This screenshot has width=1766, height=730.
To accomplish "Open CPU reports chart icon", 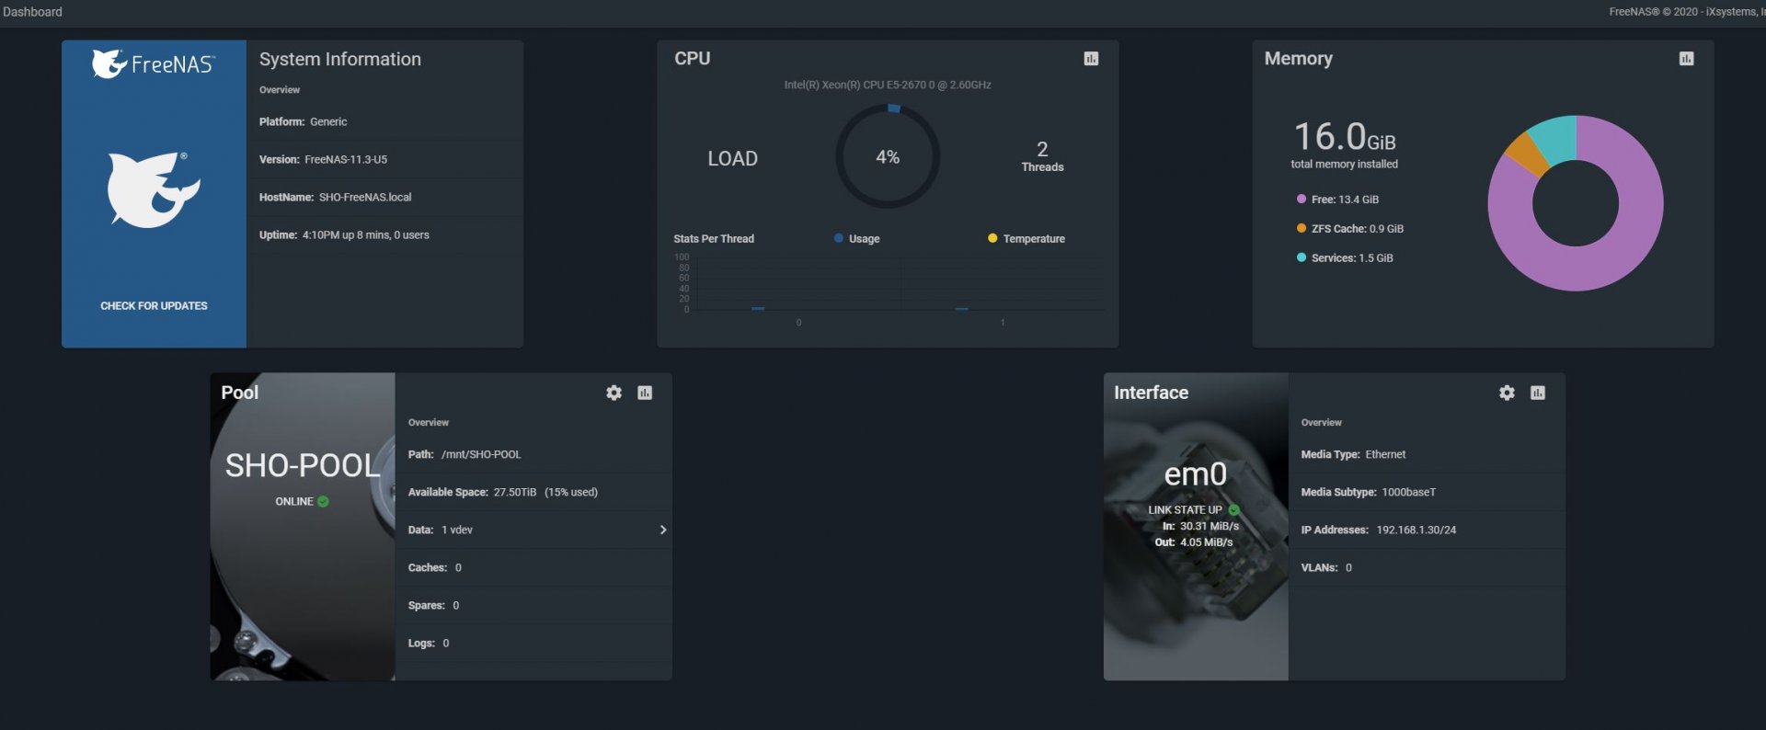I will pyautogui.click(x=1091, y=59).
